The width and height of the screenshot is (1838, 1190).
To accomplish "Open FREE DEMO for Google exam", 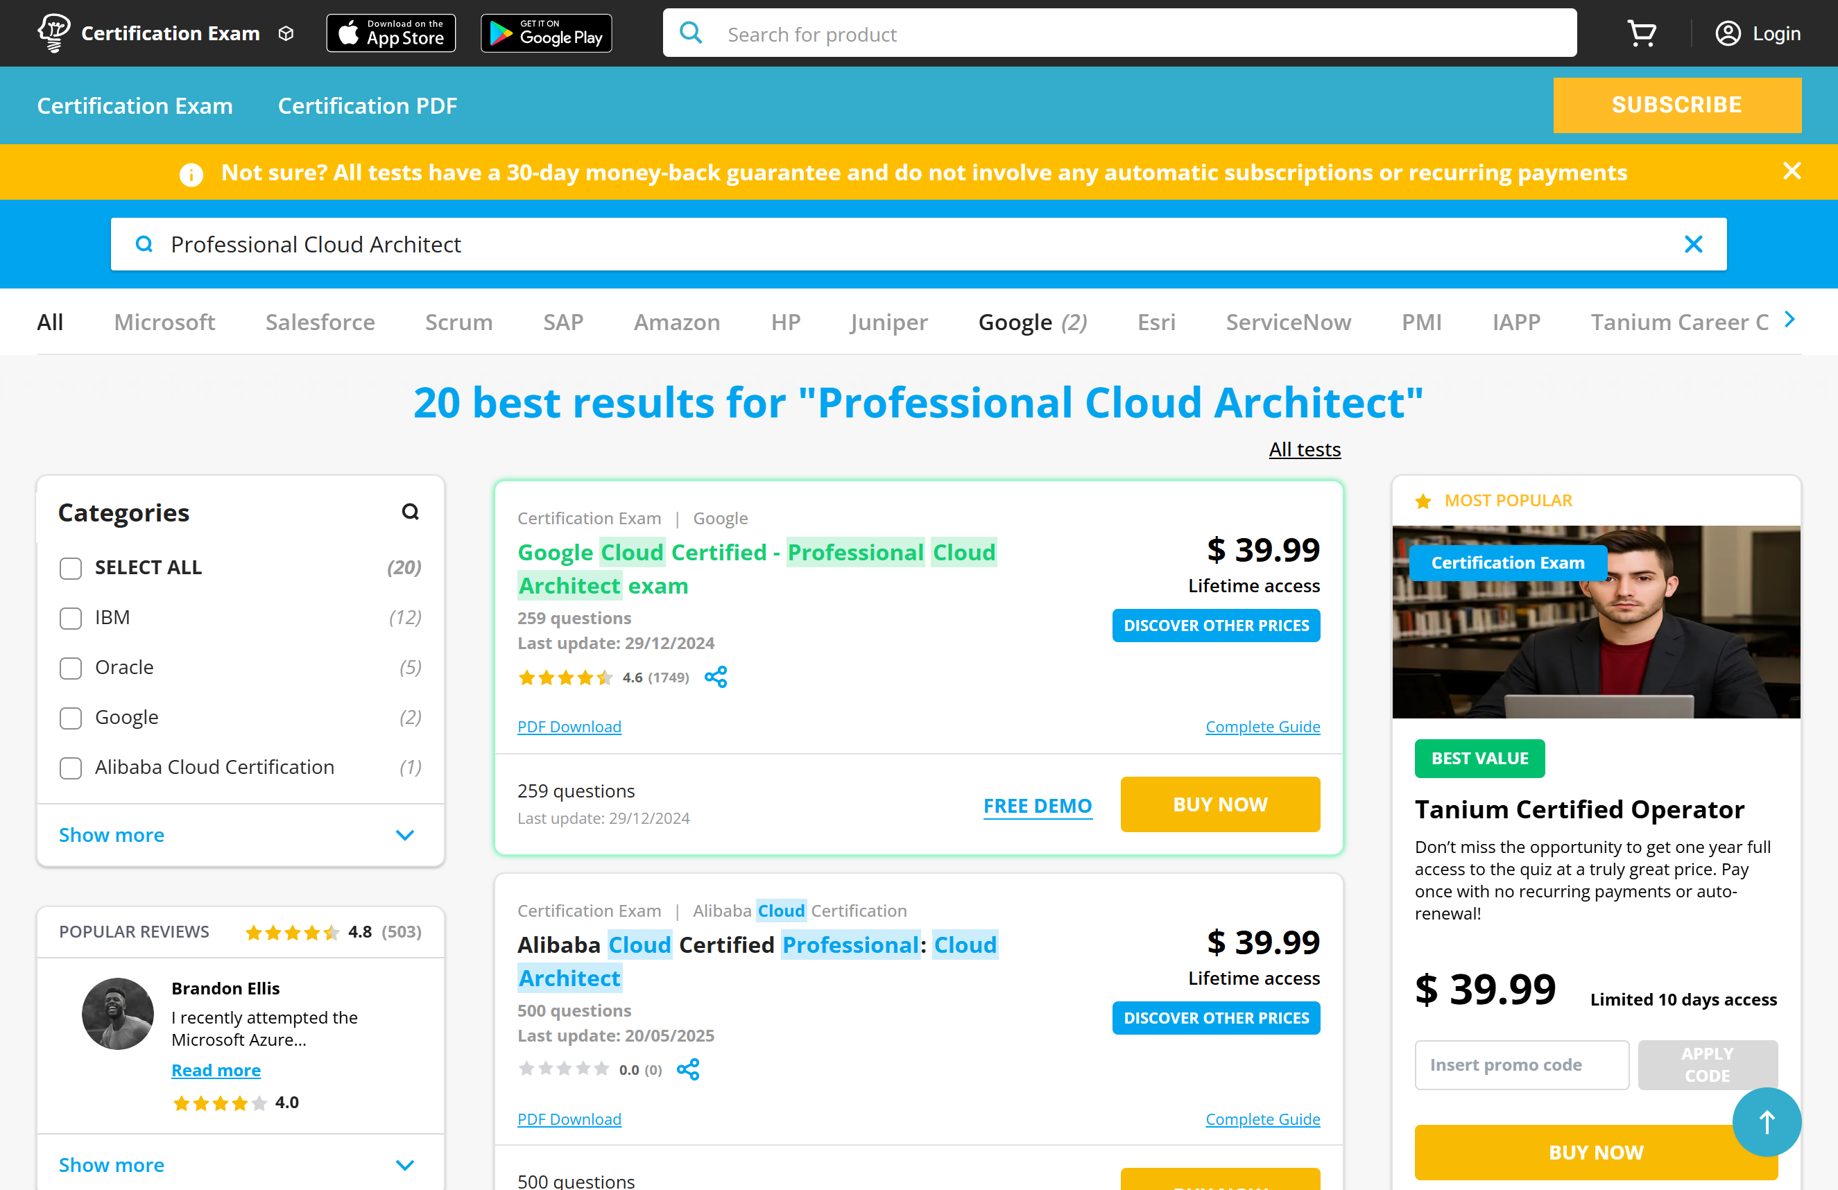I will [1037, 805].
